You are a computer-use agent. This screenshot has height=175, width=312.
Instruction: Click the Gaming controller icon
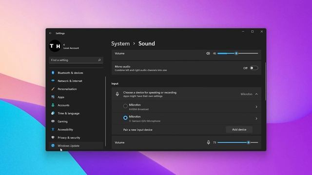click(x=53, y=121)
